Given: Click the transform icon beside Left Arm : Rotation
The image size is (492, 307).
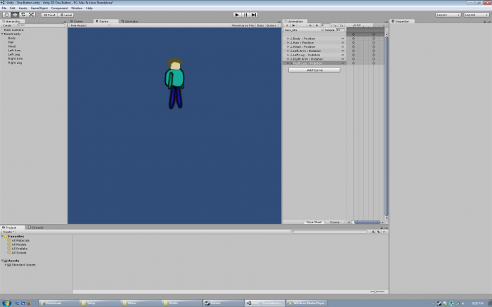Looking at the screenshot, I should coord(291,51).
